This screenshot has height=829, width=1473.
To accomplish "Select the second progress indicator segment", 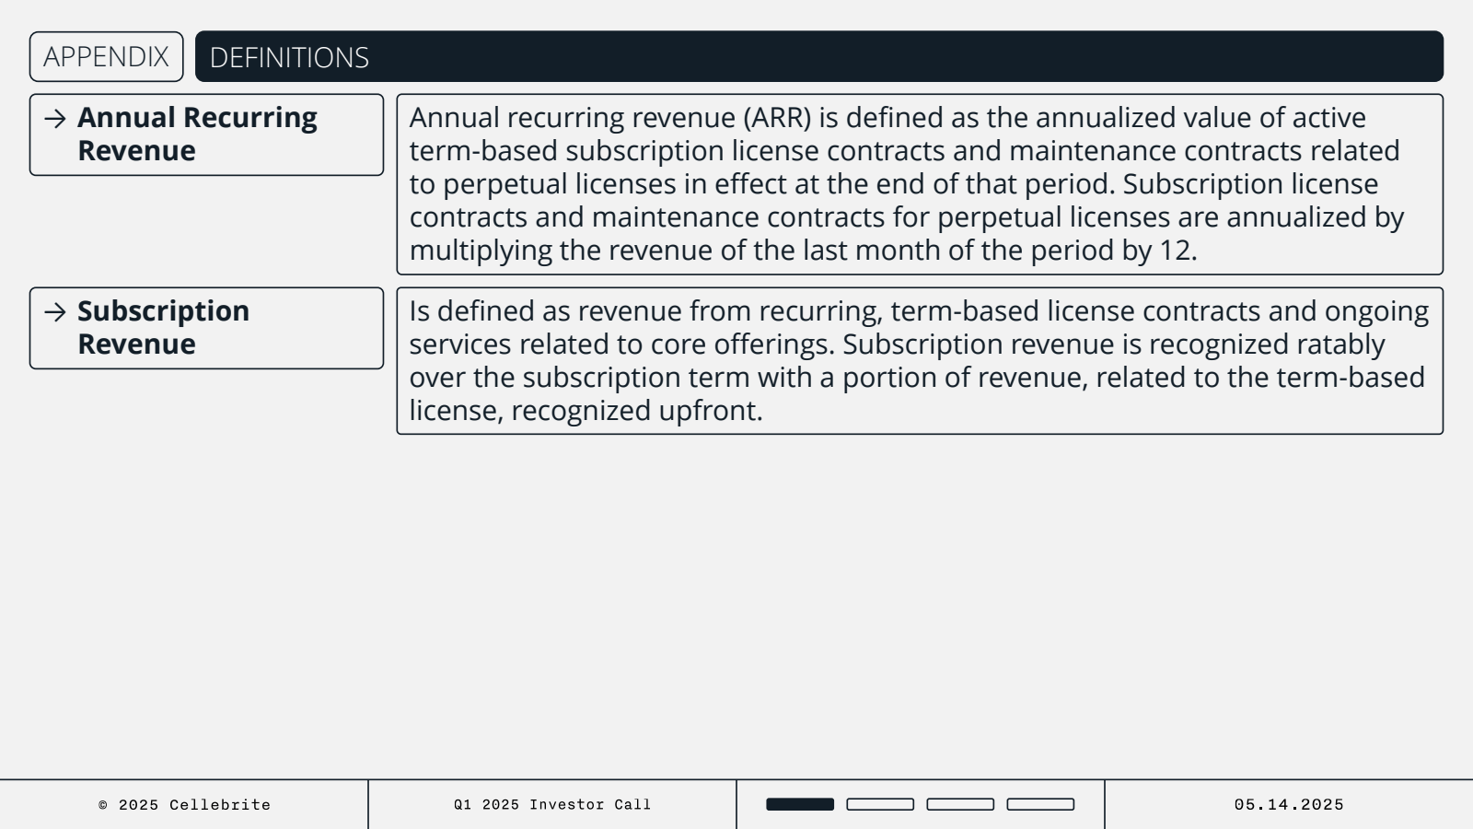I will 880,804.
